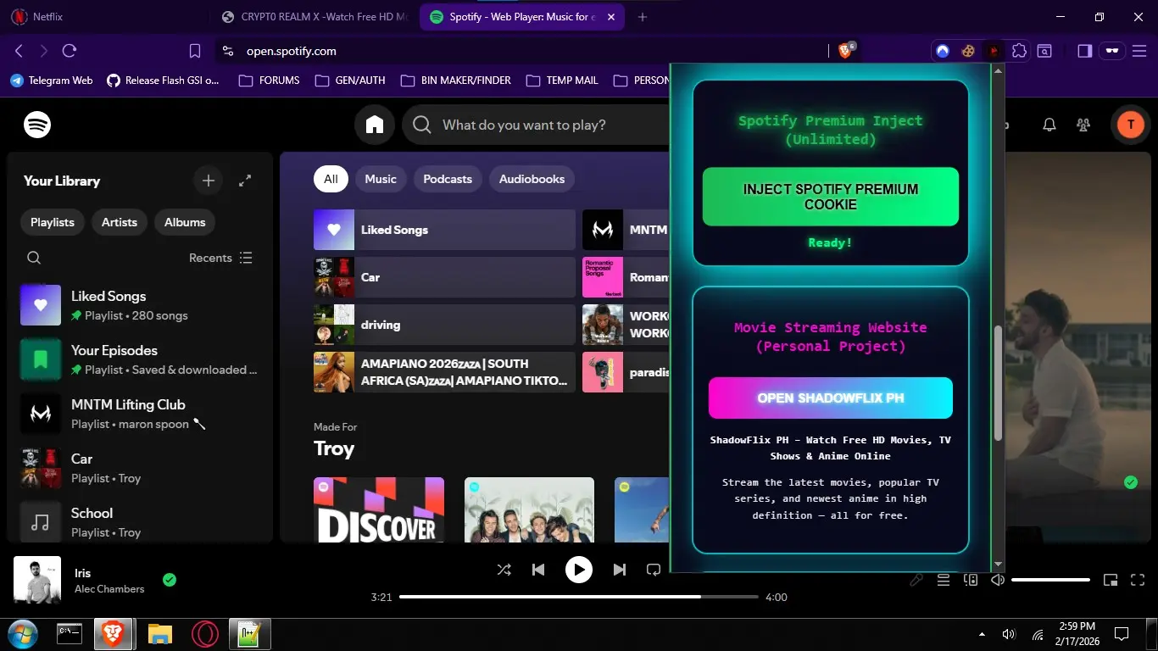This screenshot has height=651, width=1158.
Task: Open the Discover playlist thumbnail under Made For Troy
Action: [379, 509]
